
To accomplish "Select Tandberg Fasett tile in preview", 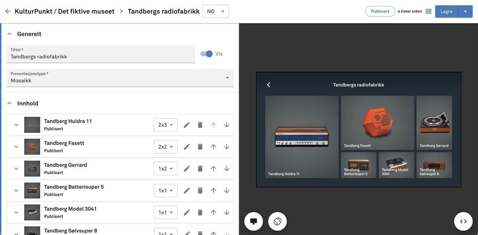I will click(x=377, y=123).
